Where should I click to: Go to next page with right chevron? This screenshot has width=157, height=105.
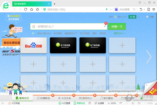pyautogui.click(x=149, y=57)
